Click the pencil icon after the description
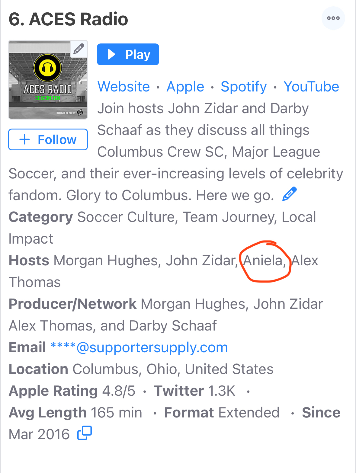 (x=289, y=194)
